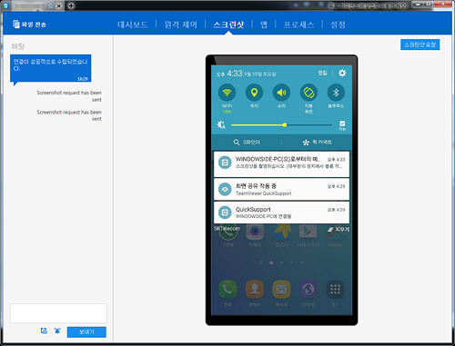Toggle the Wi-Fi quick setting on phone

point(227,93)
